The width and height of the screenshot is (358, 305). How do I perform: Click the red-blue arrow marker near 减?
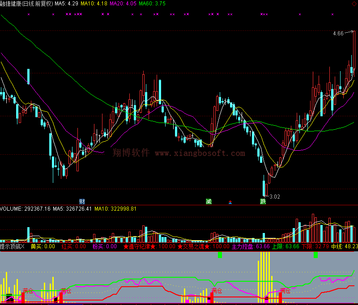pyautogui.click(x=230, y=202)
